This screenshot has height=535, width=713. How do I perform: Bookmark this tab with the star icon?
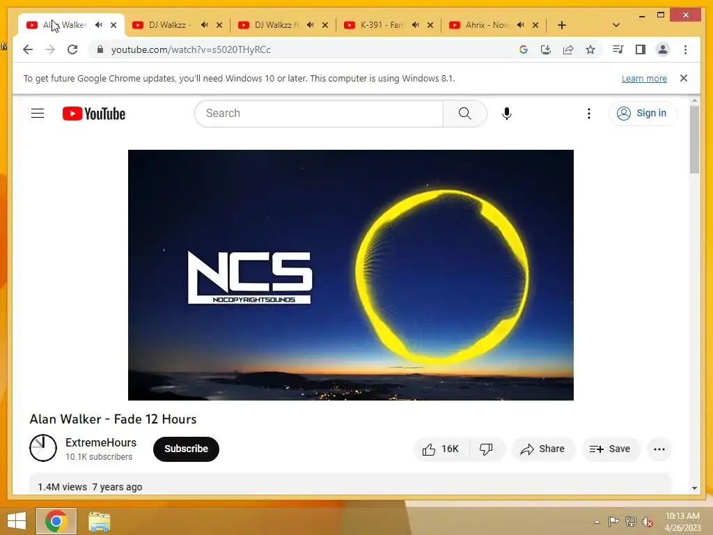[x=590, y=49]
